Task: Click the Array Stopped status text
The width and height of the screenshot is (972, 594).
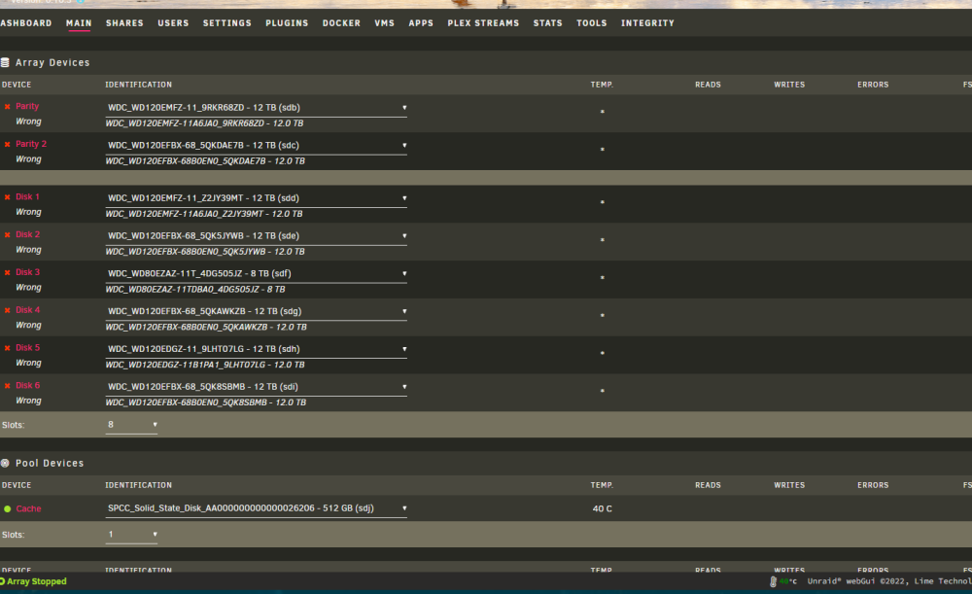Action: 37,581
